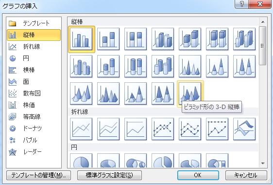
Task: Select the 面 chart category
Action: tap(34, 82)
